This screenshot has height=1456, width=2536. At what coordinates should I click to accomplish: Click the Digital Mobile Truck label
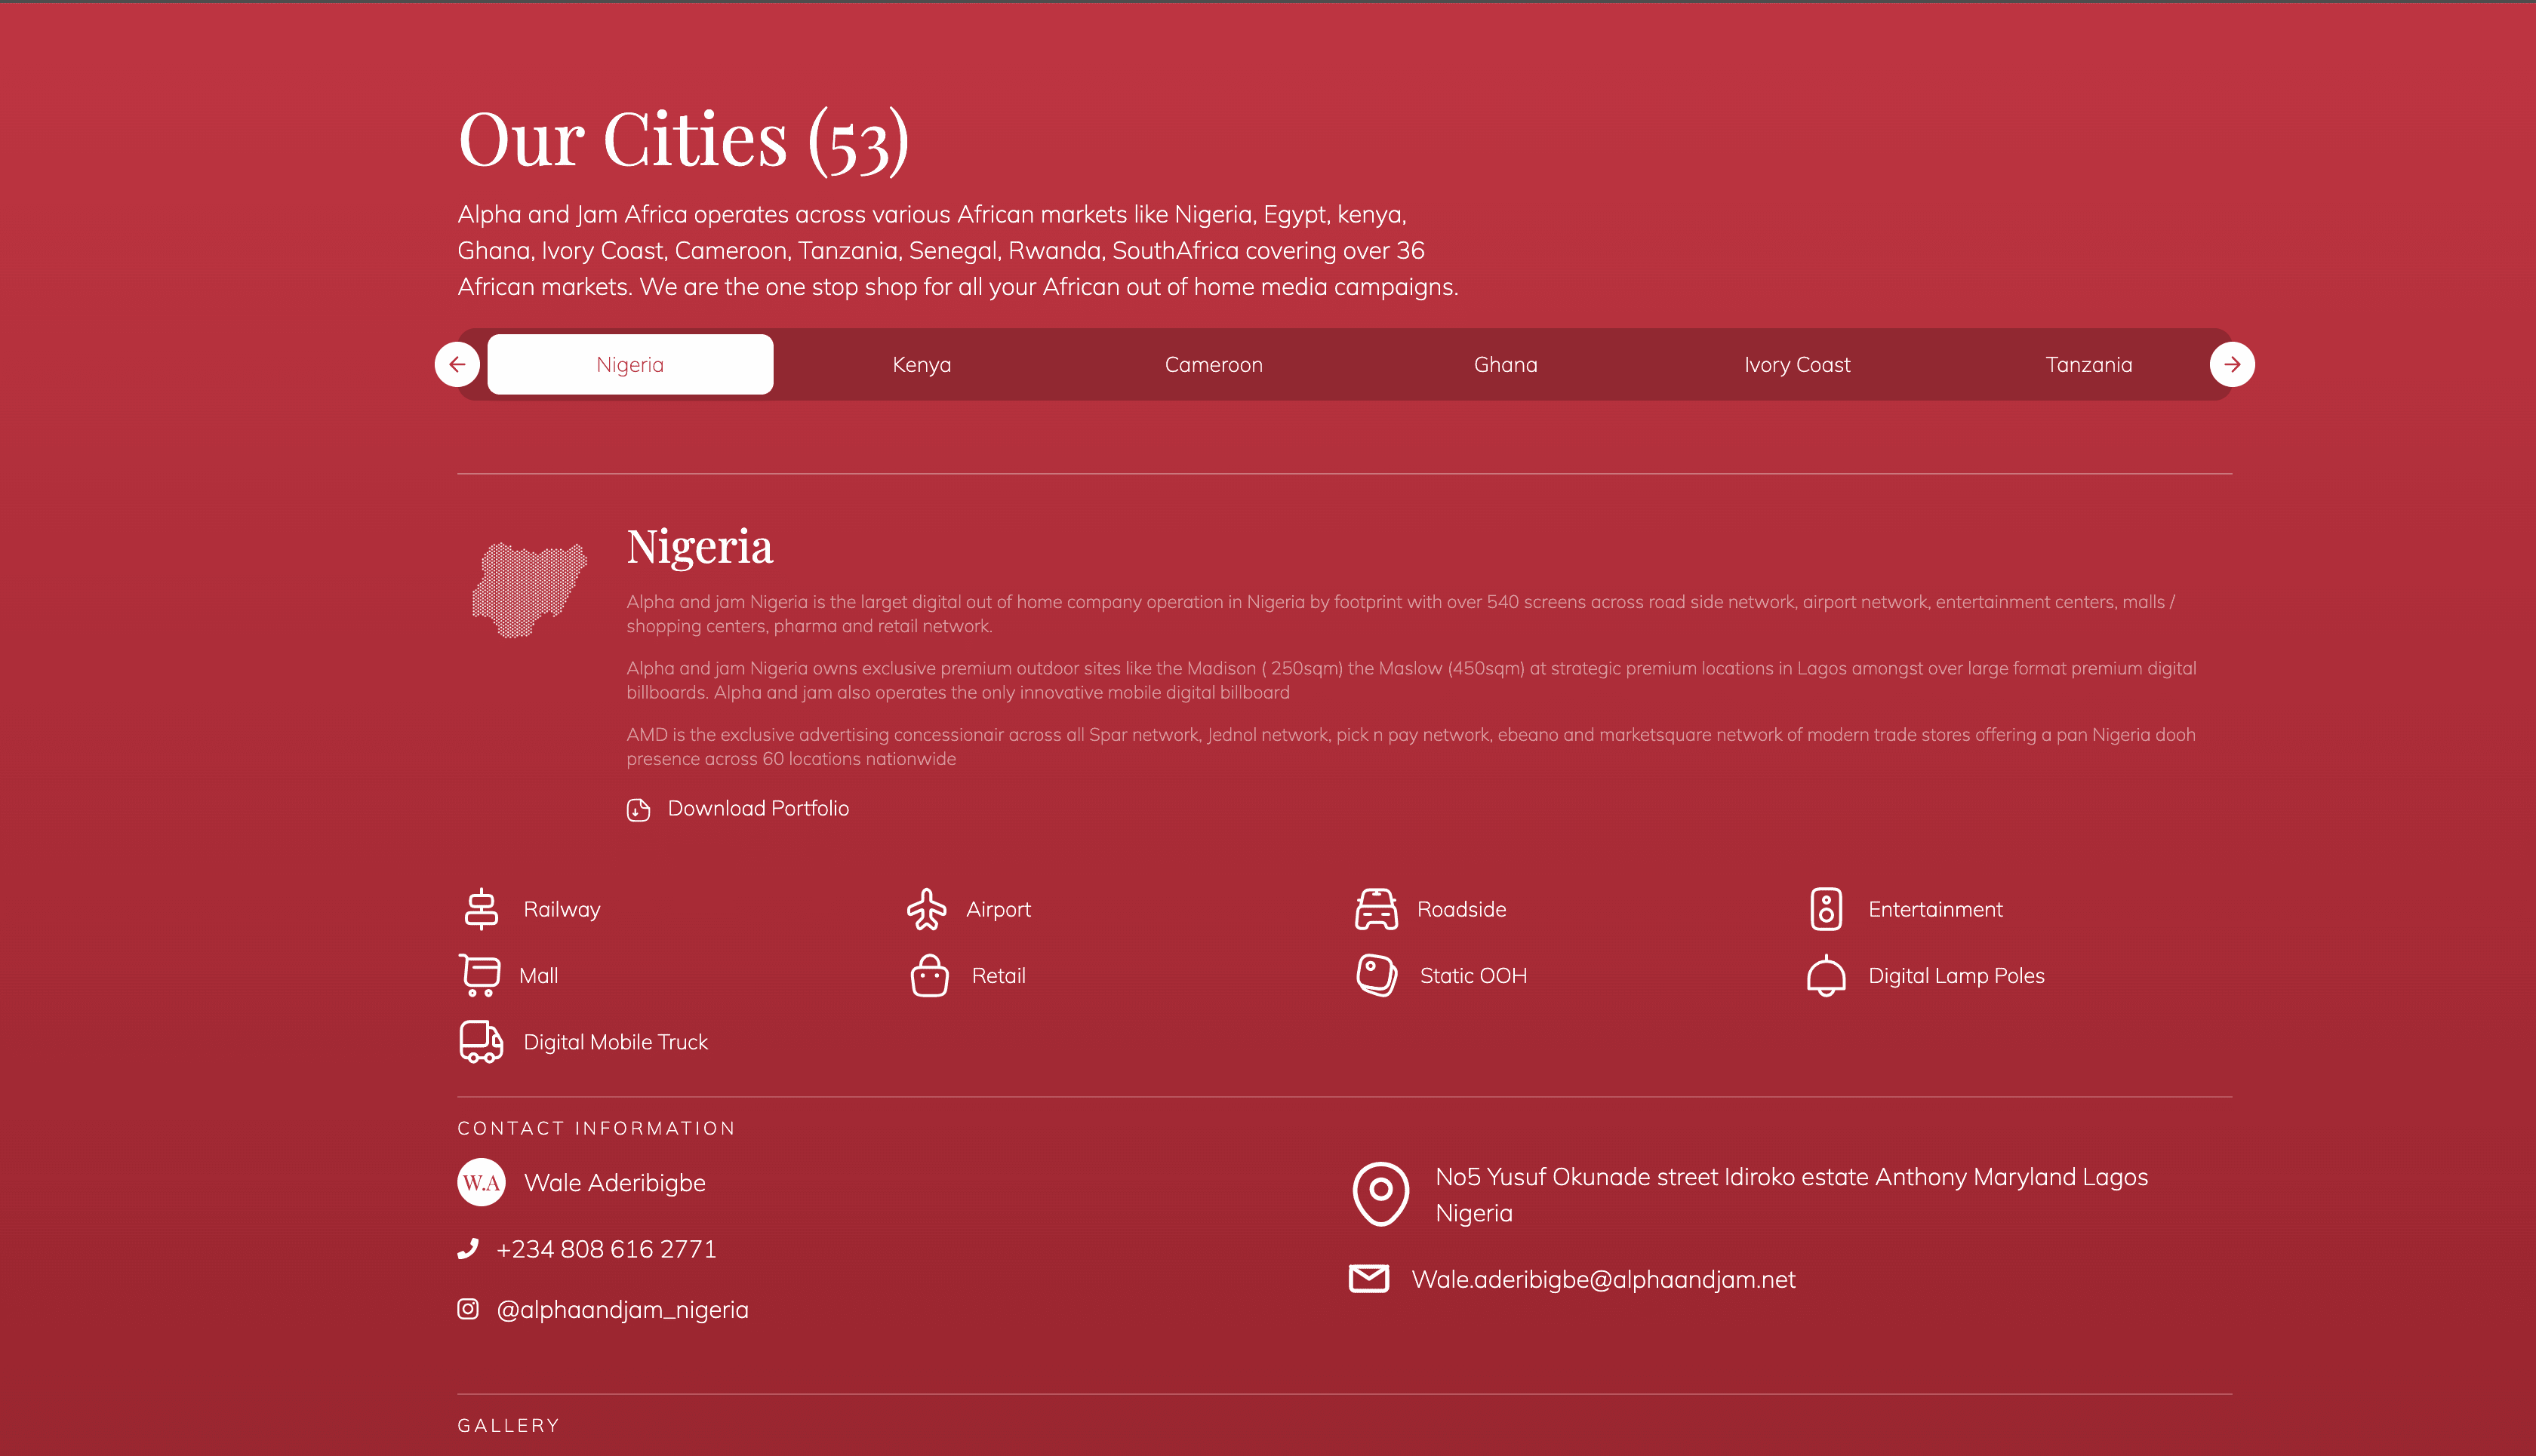pos(615,1042)
